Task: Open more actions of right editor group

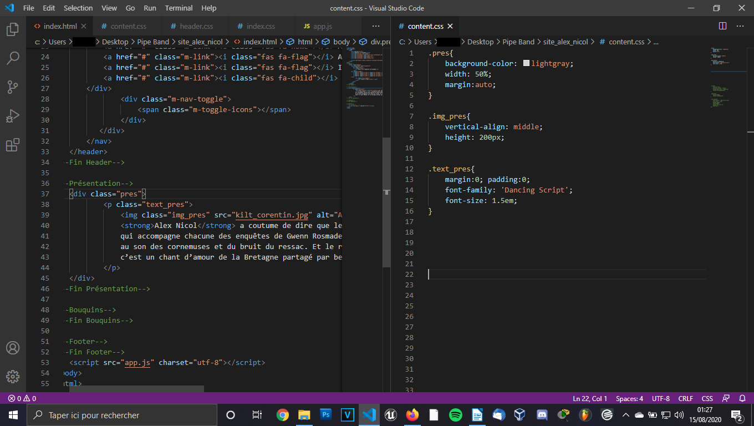Action: [740, 26]
